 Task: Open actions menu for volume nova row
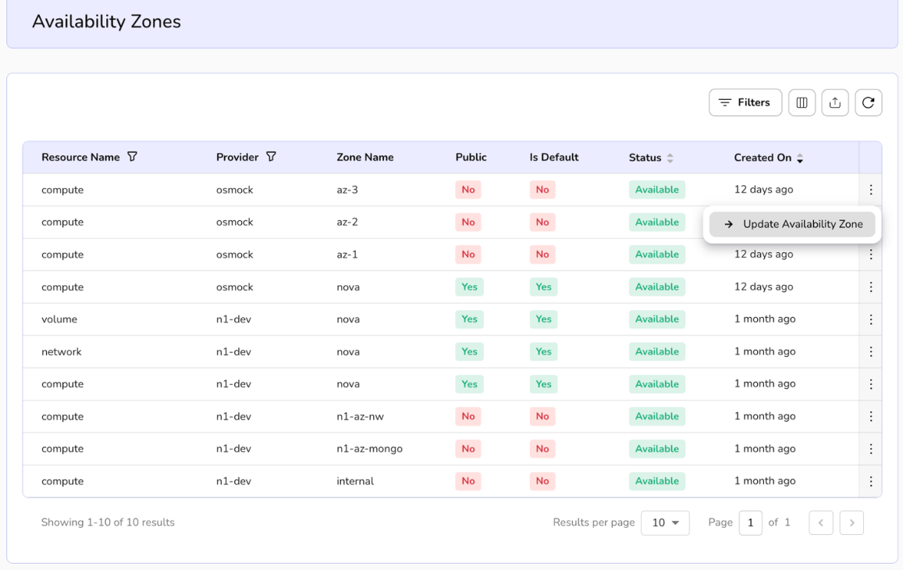coord(870,319)
